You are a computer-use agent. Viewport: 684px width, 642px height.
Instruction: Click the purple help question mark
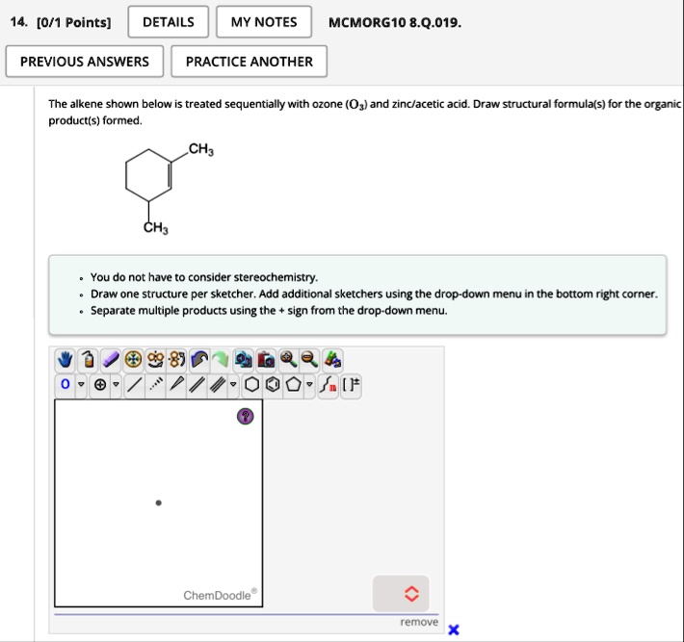[x=245, y=416]
